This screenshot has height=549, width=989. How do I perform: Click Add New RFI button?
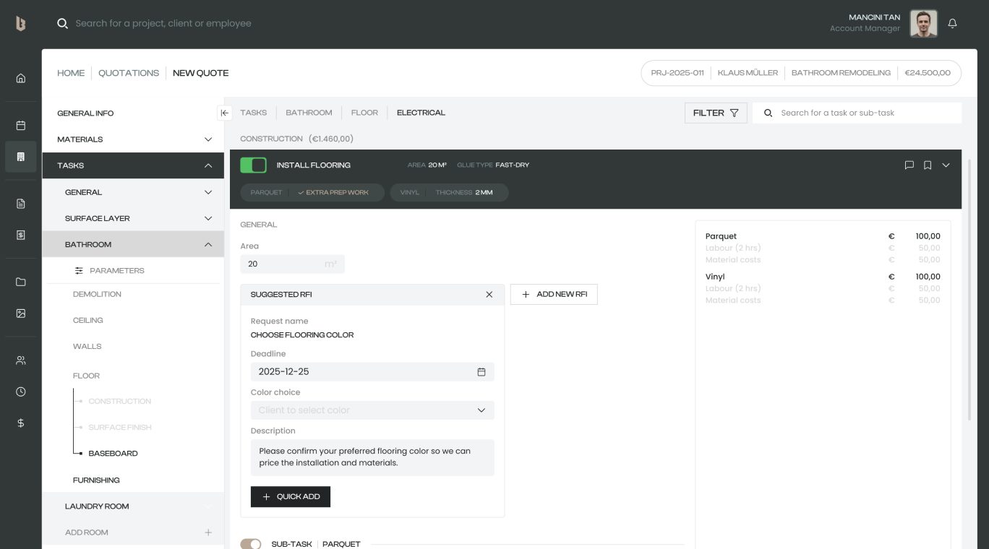point(554,294)
